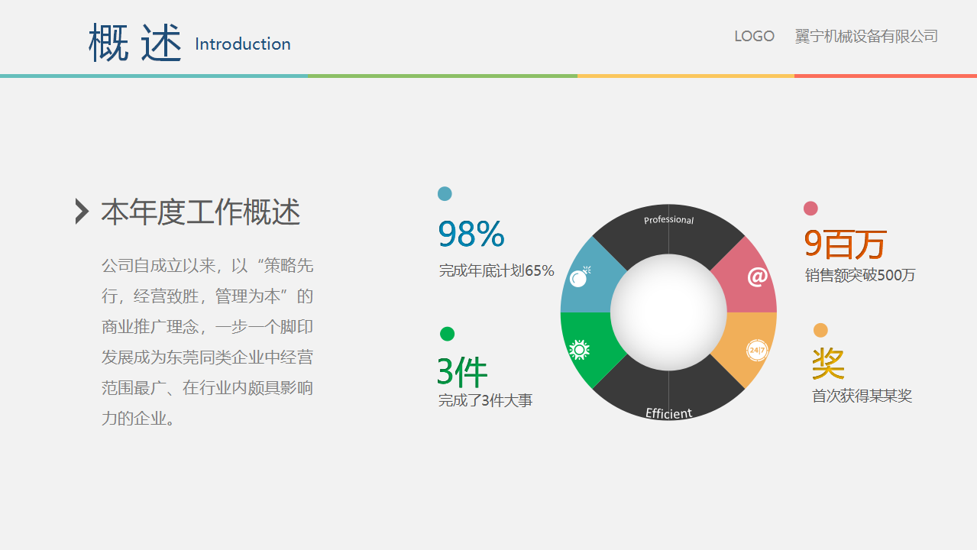The height and width of the screenshot is (550, 977).
Task: Select the 98% statistic figure
Action: pos(471,234)
